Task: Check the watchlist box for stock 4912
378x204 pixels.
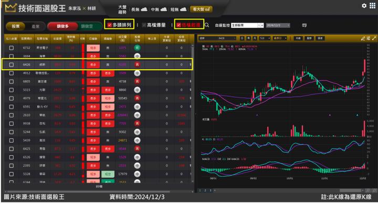Action: pos(12,73)
